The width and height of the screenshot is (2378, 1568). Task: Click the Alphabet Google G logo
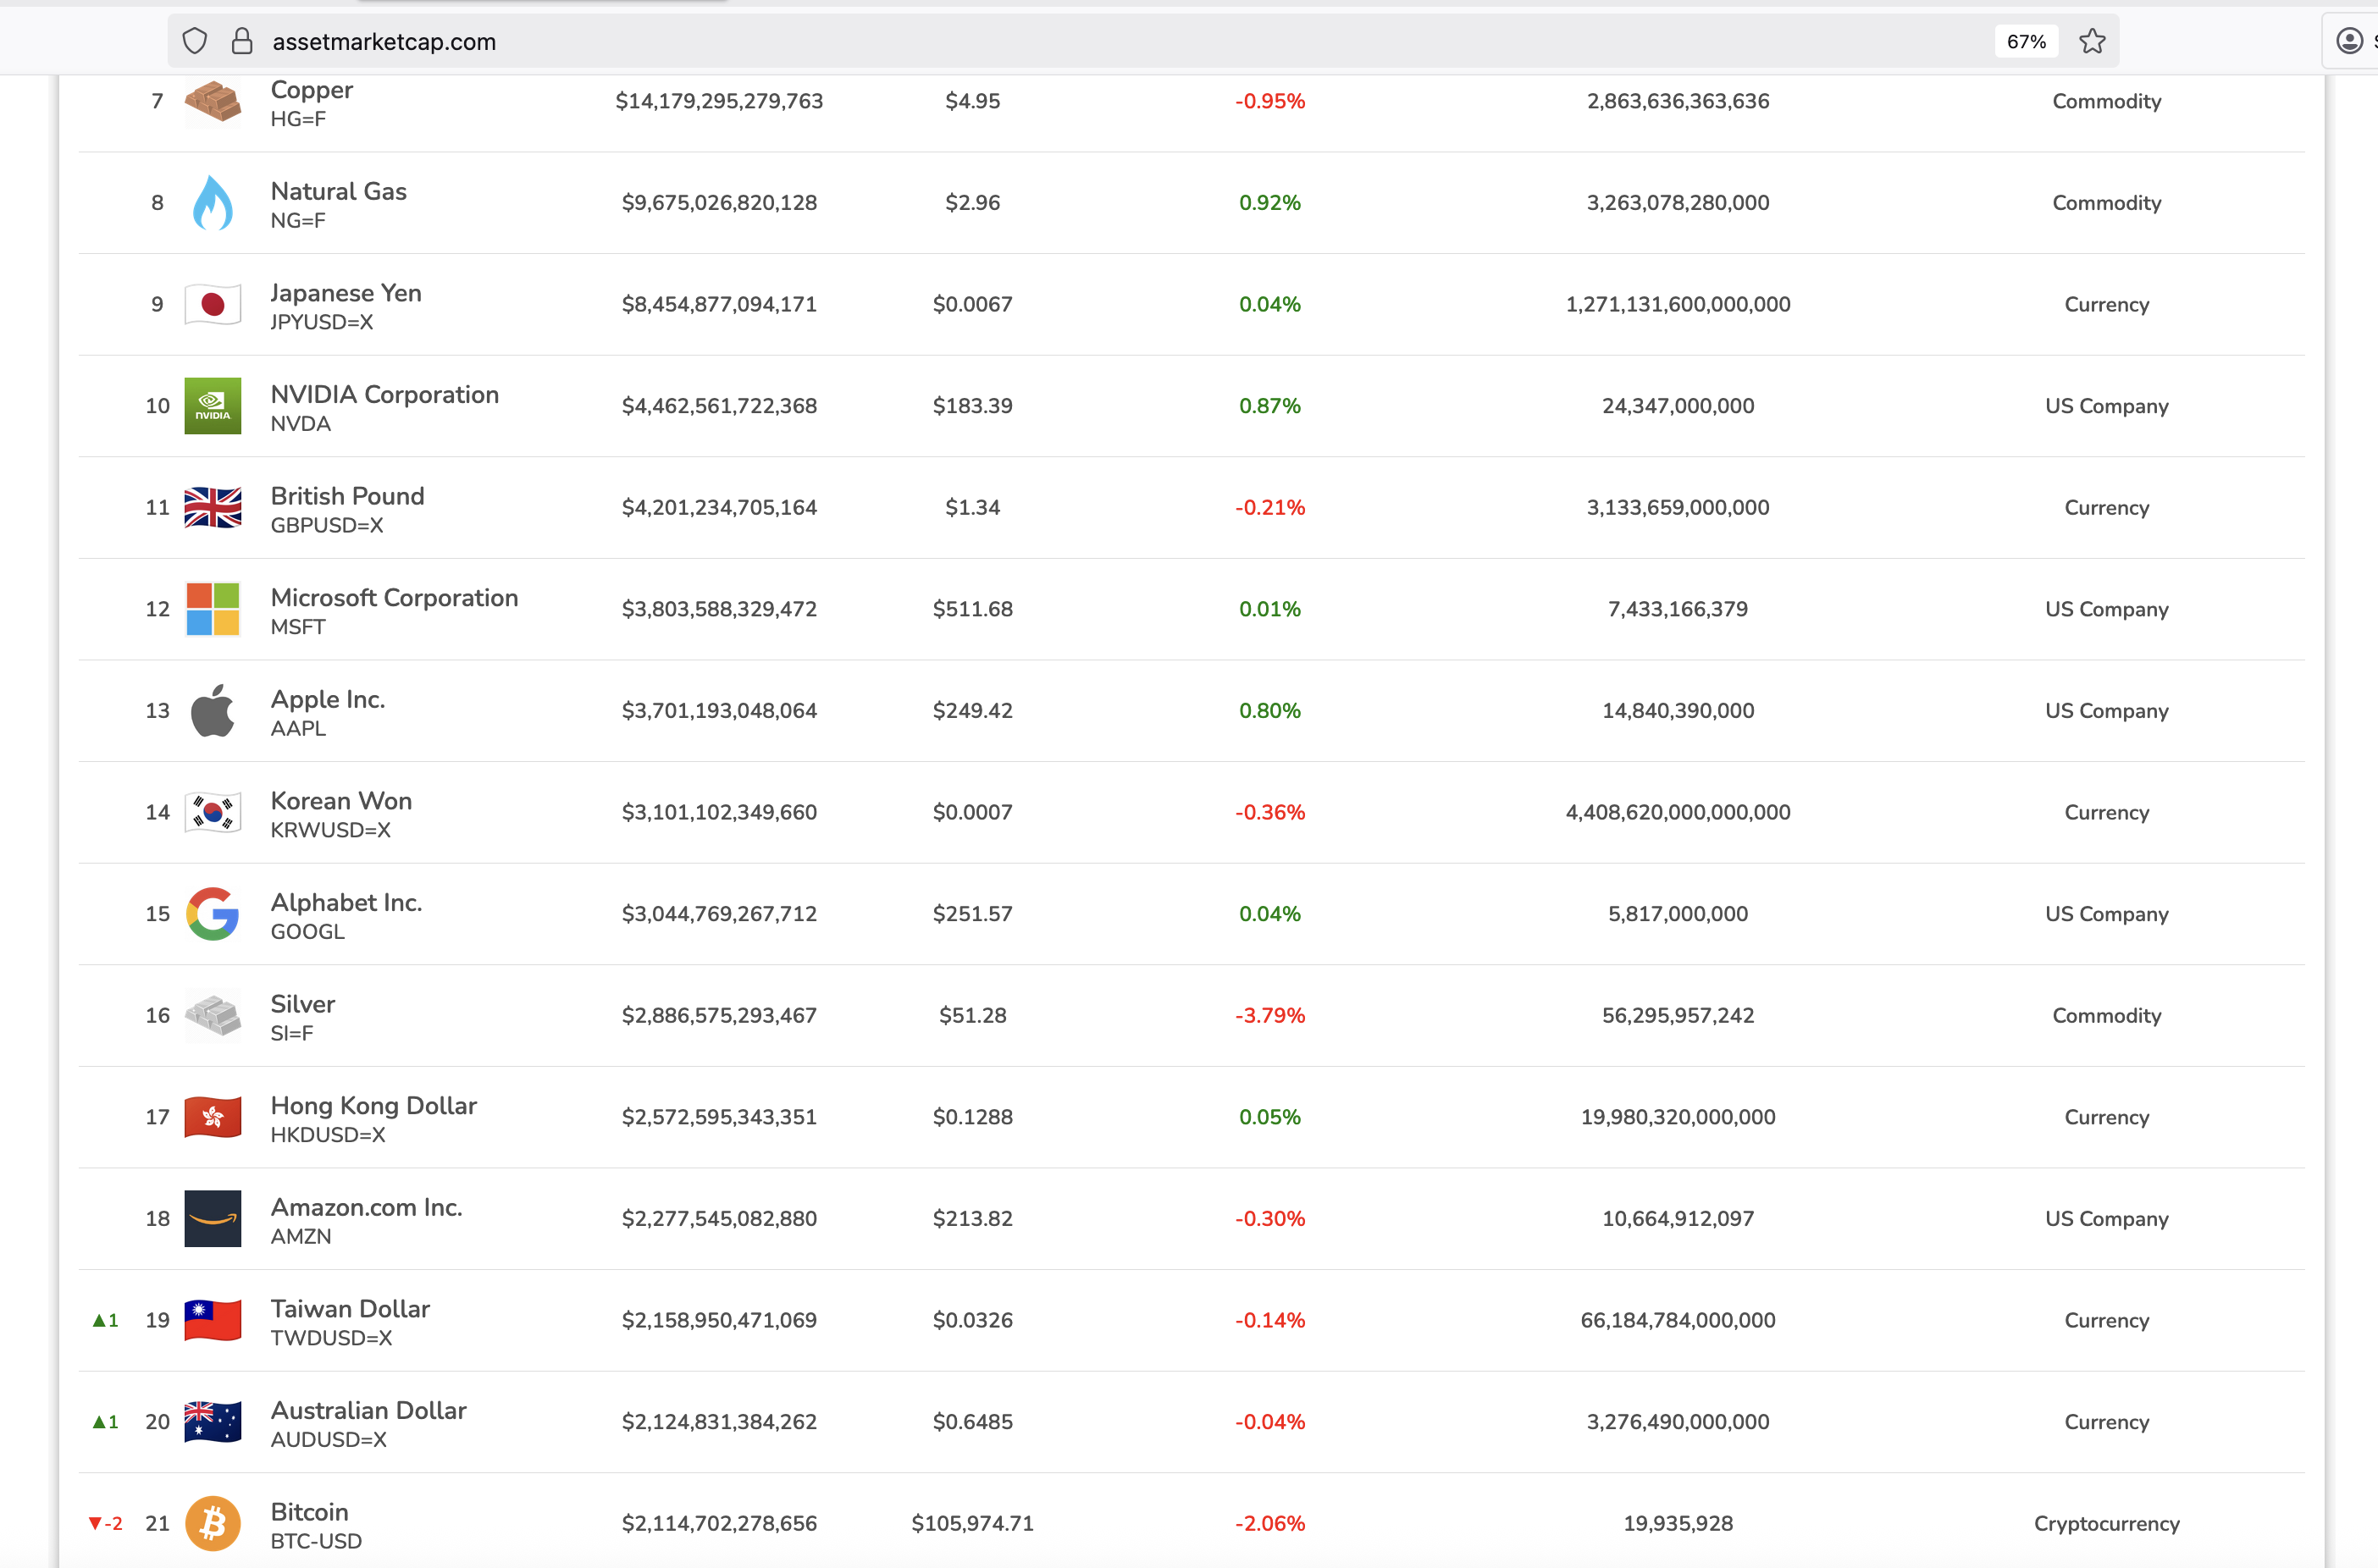pos(212,914)
